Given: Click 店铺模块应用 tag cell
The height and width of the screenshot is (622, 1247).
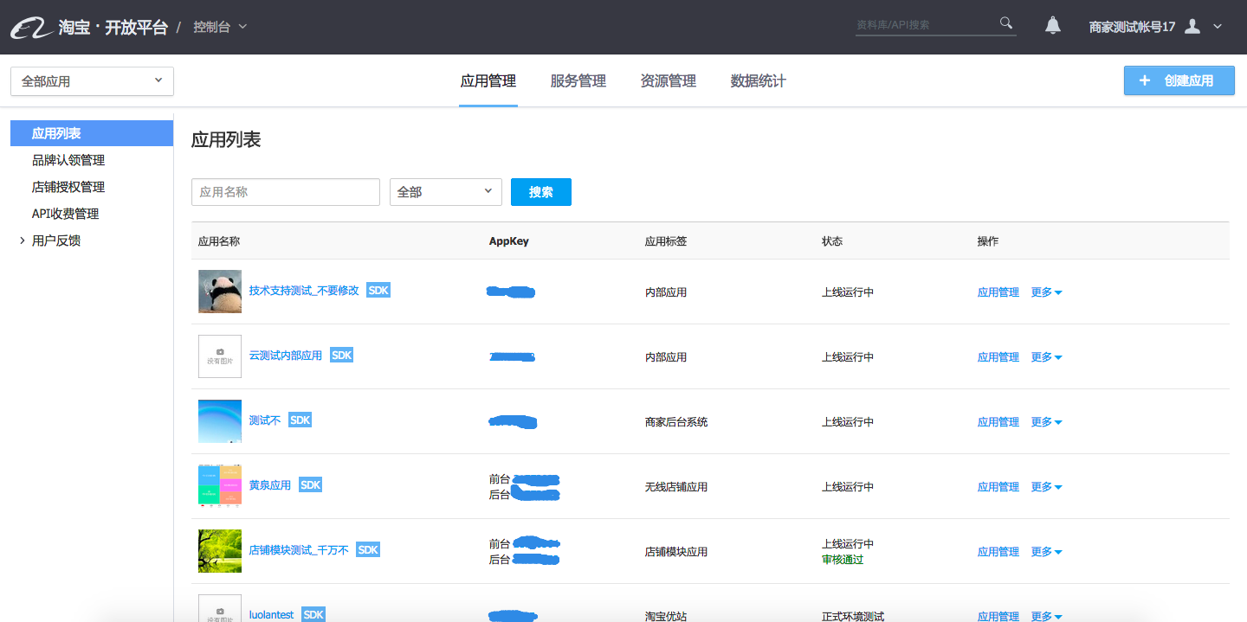Looking at the screenshot, I should [676, 552].
